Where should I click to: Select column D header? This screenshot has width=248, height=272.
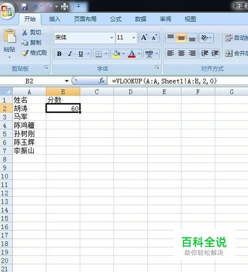tap(130, 92)
